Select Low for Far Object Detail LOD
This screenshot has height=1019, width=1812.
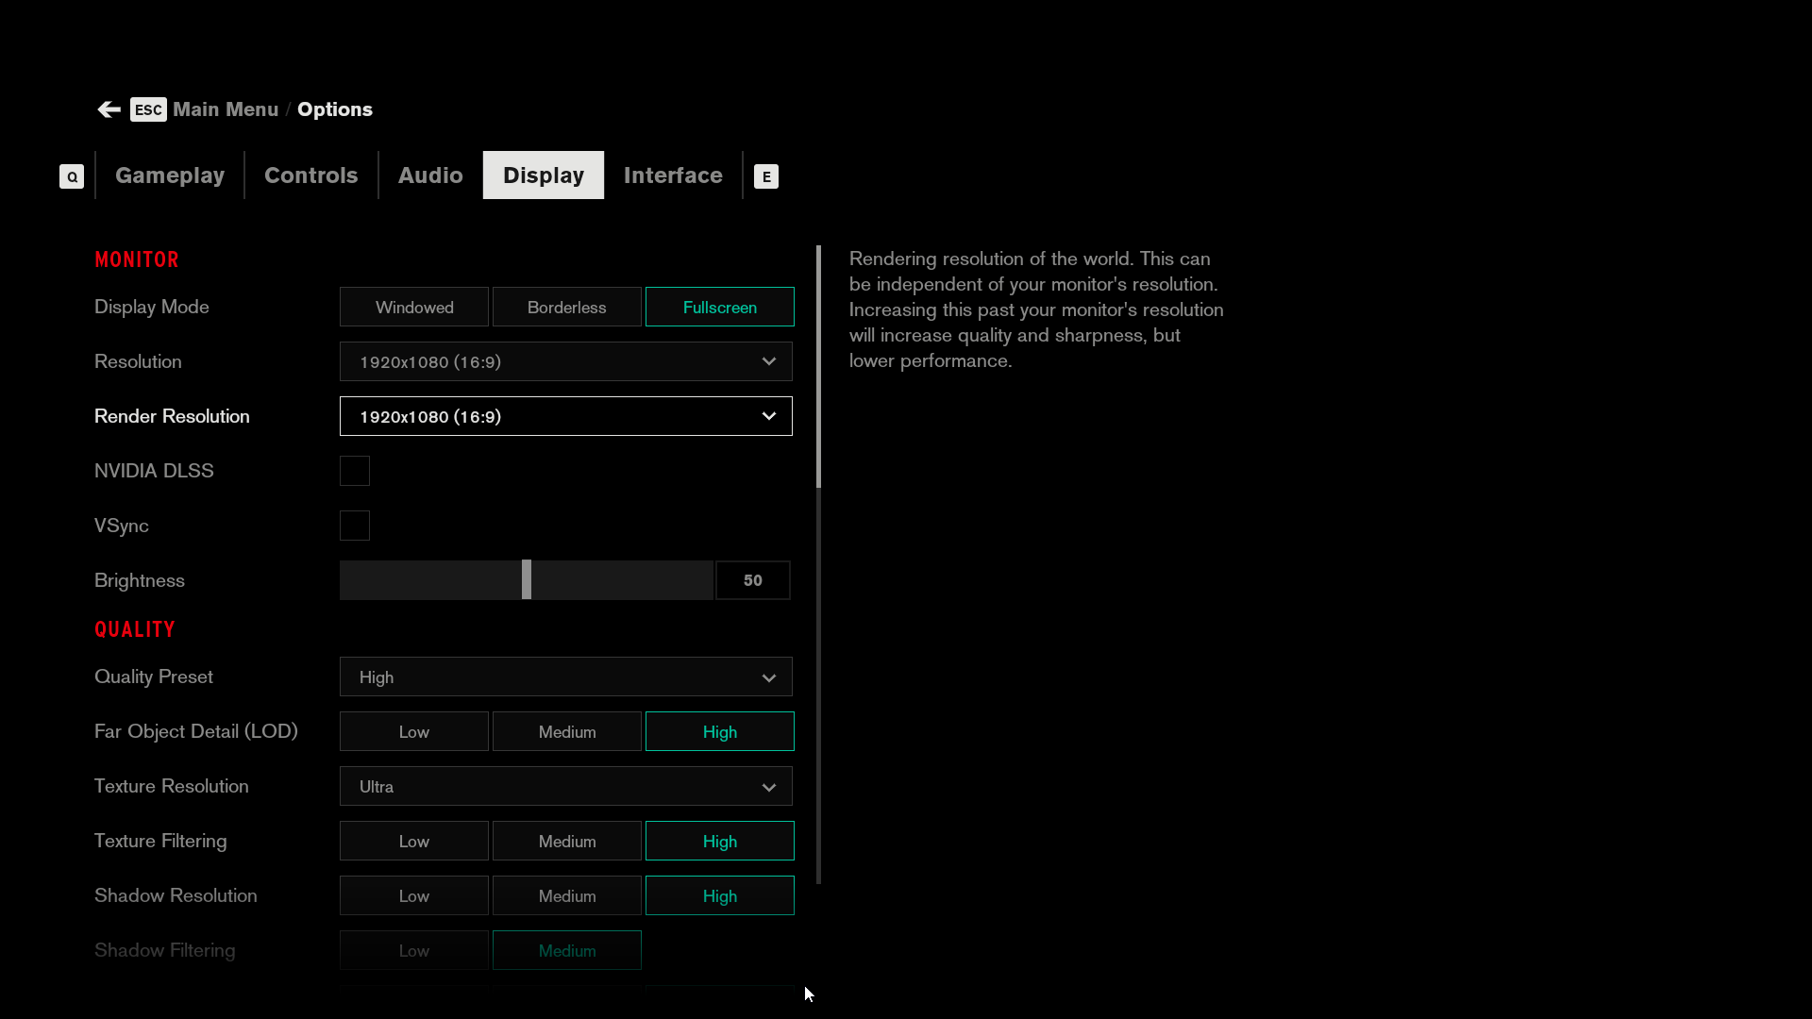tap(413, 731)
